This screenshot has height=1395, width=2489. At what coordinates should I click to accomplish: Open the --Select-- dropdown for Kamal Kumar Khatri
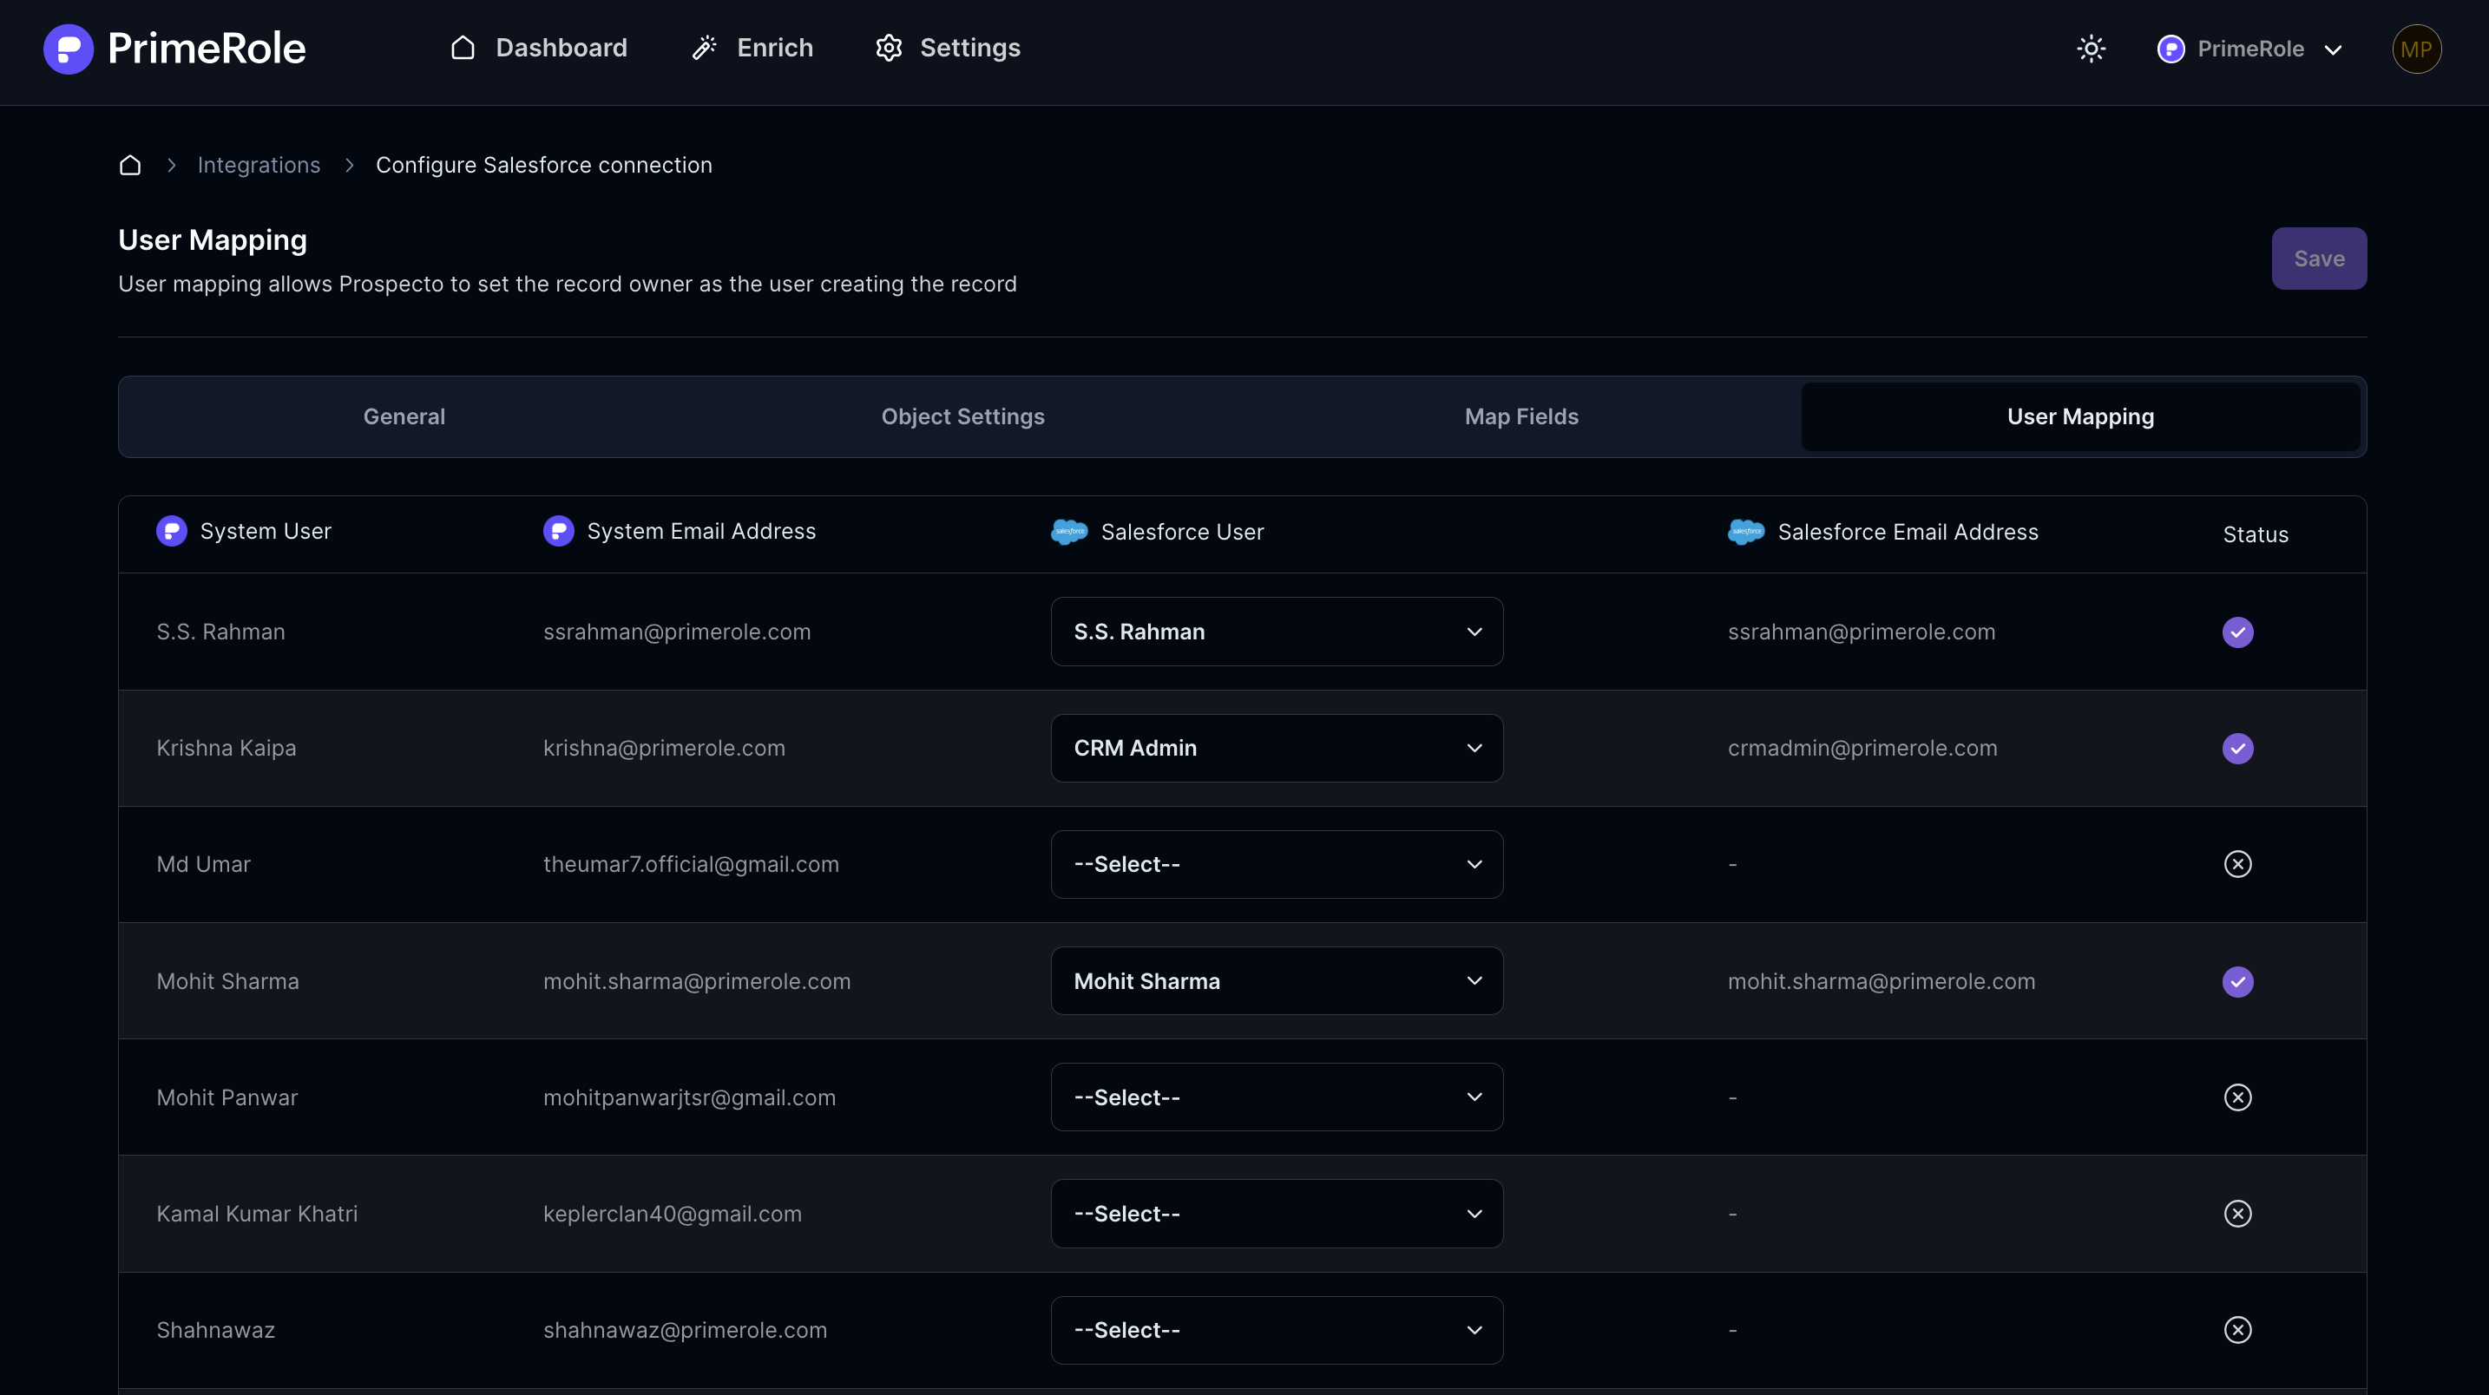1277,1215
